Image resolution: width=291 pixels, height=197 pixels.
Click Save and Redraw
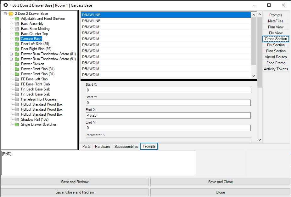tap(75, 182)
